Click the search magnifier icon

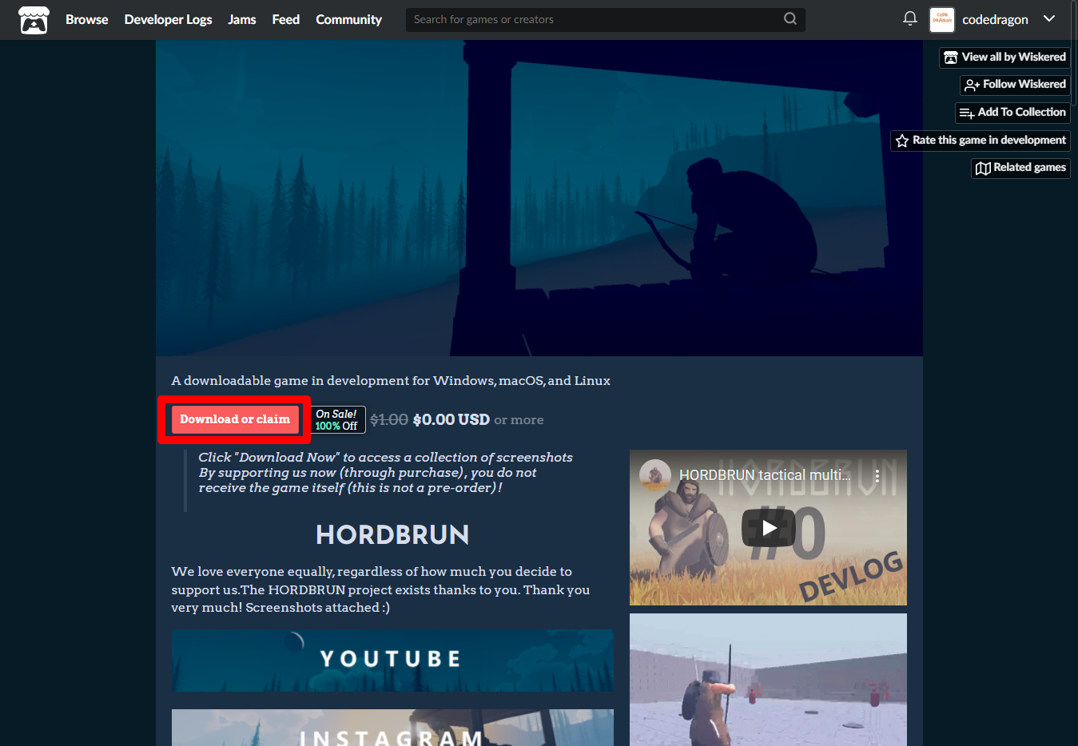click(790, 19)
